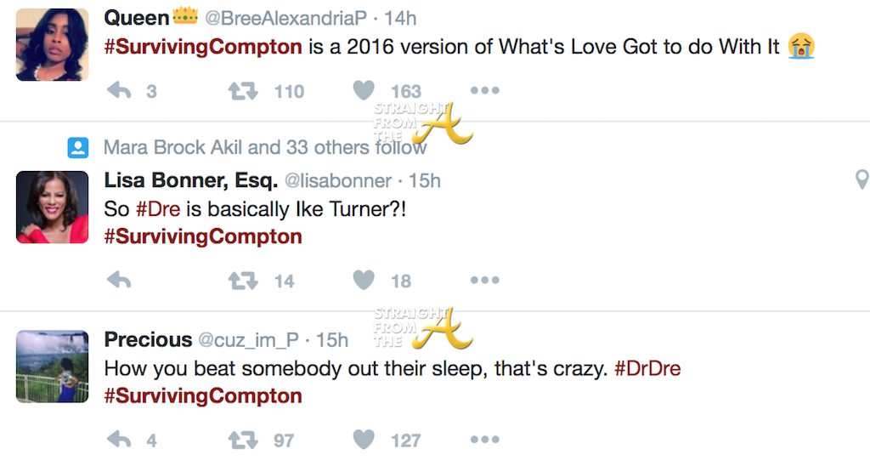Image resolution: width=870 pixels, height=466 pixels.
Task: Open #SurvivingCompton hashtag in Queen's tweet
Action: (x=202, y=47)
